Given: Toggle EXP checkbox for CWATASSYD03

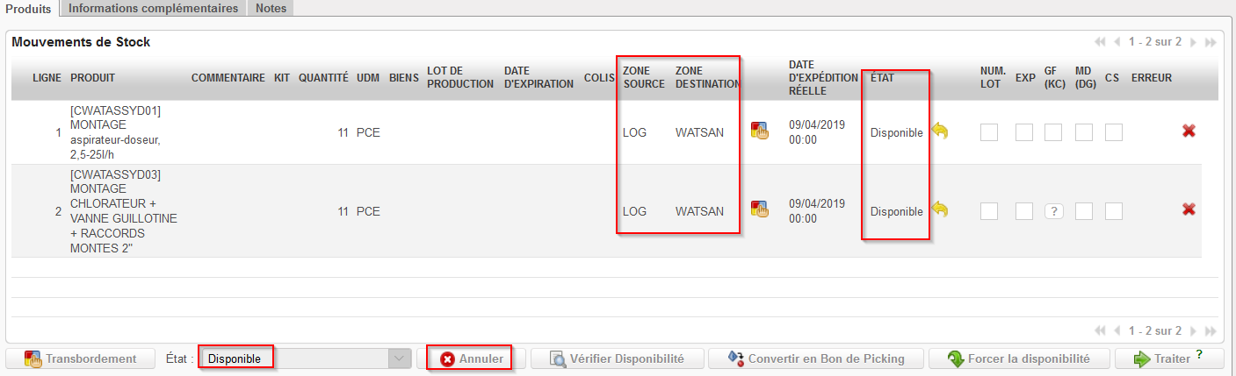Looking at the screenshot, I should click(x=1024, y=210).
